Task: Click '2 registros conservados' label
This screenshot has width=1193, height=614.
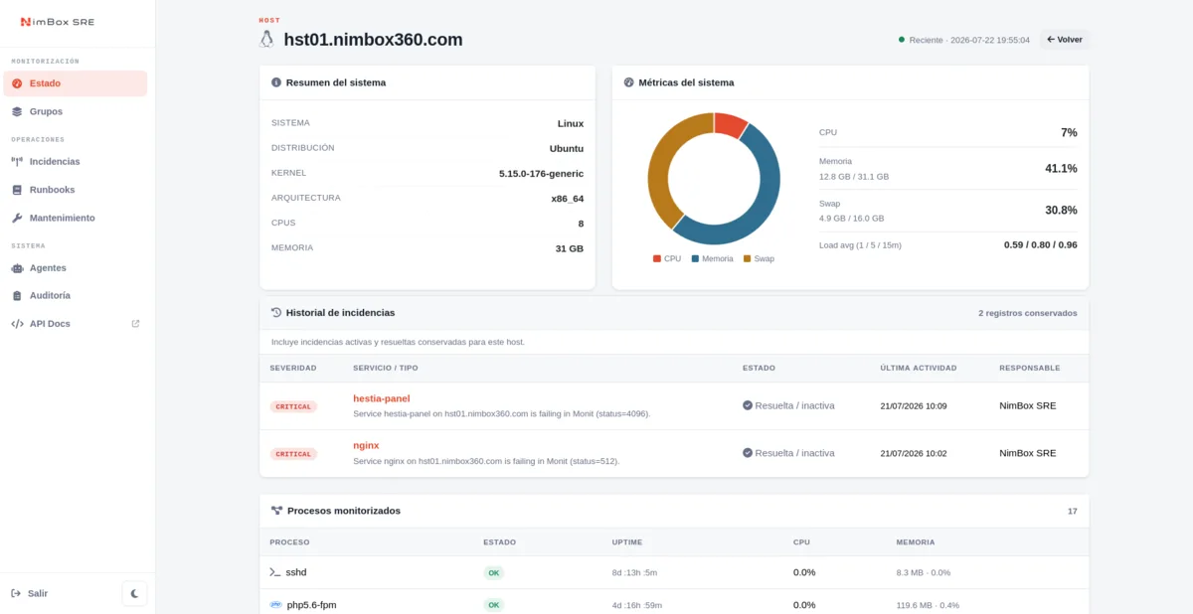Action: [x=1027, y=313]
